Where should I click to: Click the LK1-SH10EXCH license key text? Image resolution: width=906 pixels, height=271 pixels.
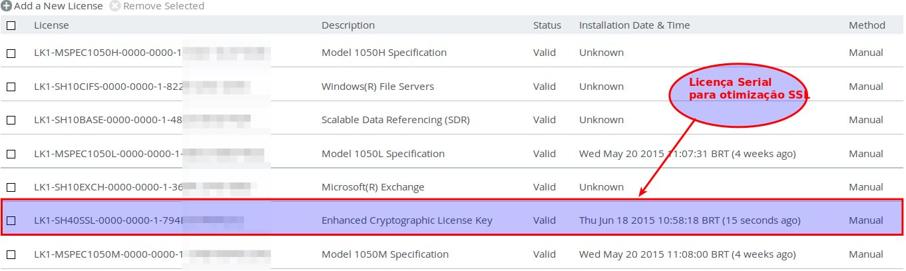coord(107,187)
